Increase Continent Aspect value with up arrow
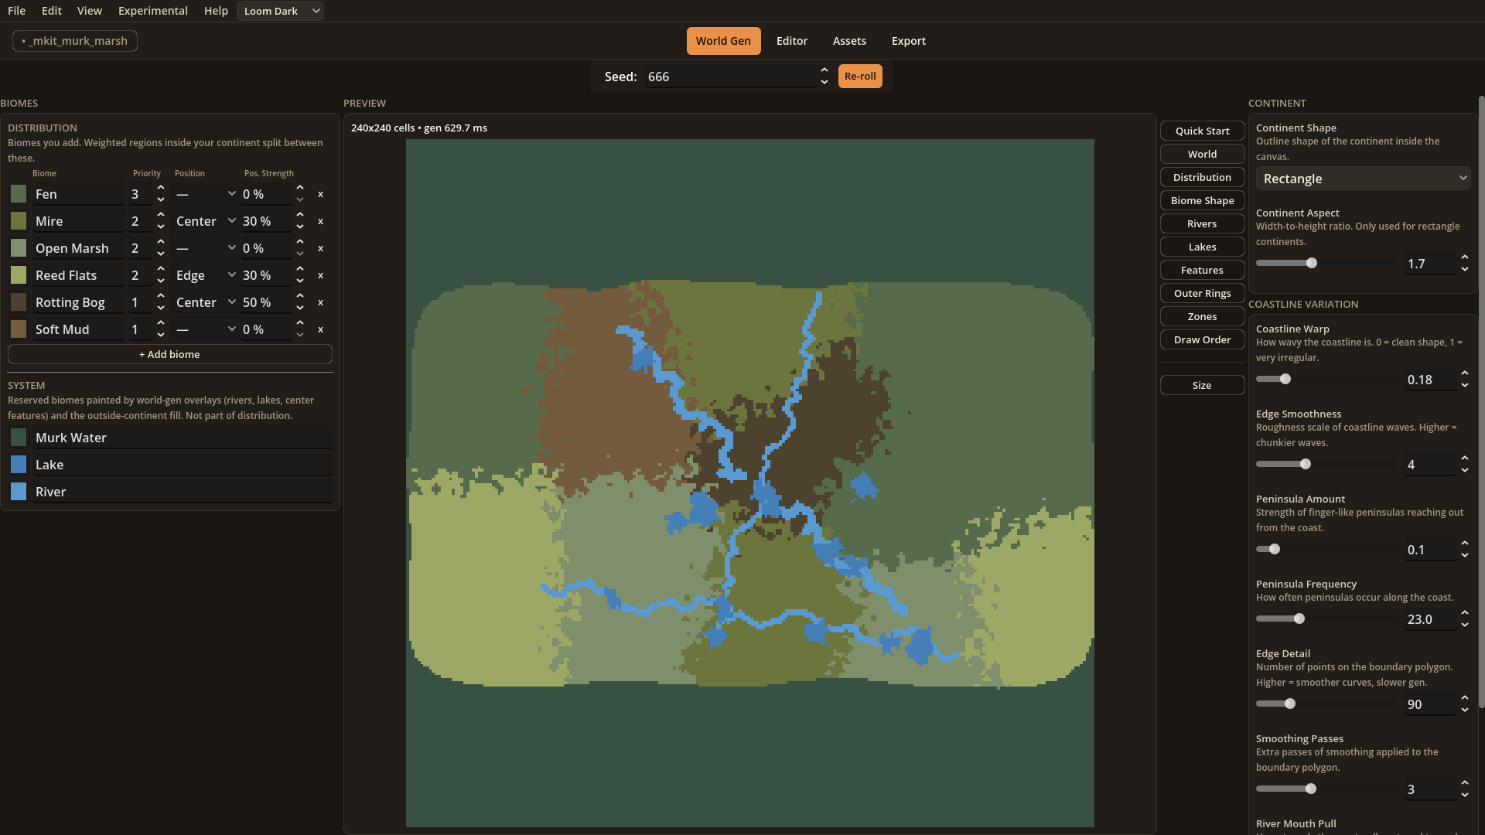This screenshot has height=835, width=1485. (1465, 257)
